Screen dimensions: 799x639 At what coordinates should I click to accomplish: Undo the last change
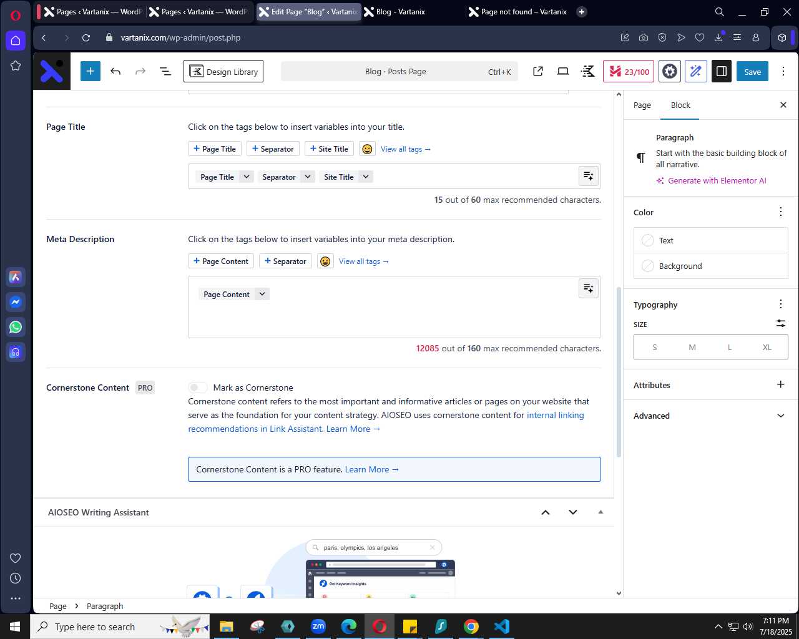coord(115,71)
